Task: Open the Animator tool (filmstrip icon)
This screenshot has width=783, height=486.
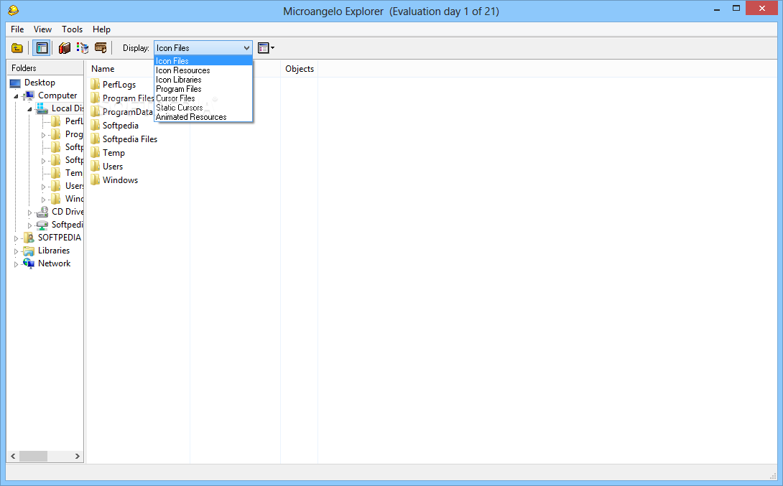Action: coord(101,48)
